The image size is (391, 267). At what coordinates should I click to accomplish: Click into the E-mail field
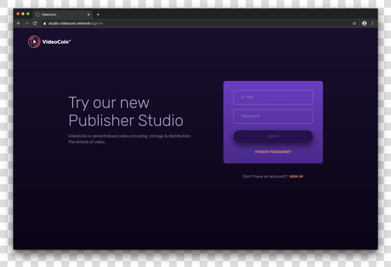tap(273, 97)
